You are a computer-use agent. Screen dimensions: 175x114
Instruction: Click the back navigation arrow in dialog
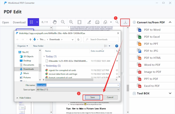[x=17, y=40]
